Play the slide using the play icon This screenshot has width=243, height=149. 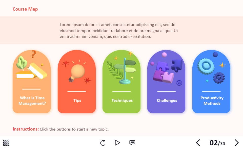[x=117, y=142]
